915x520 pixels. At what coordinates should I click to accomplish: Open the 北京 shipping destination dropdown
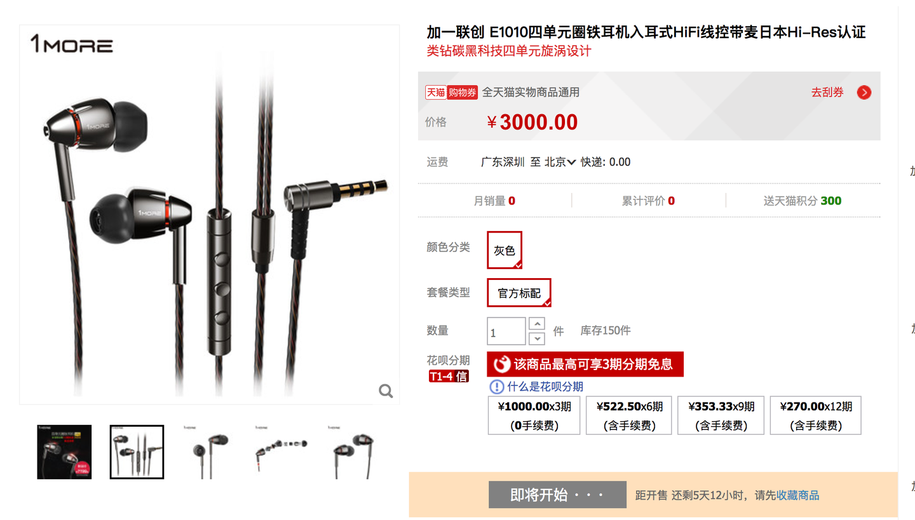(560, 162)
